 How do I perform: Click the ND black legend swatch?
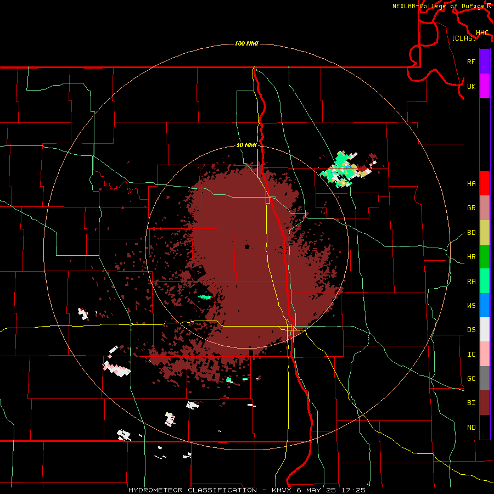tap(485, 427)
